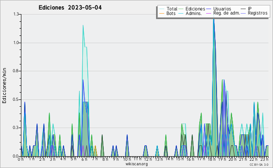The width and height of the screenshot is (273, 168).
Task: Click the y-axis value 1.3
Action: tap(16, 14)
